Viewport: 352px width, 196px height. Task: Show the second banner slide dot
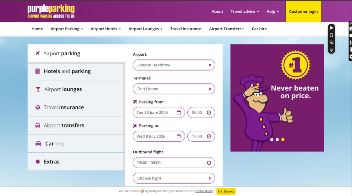(277, 140)
